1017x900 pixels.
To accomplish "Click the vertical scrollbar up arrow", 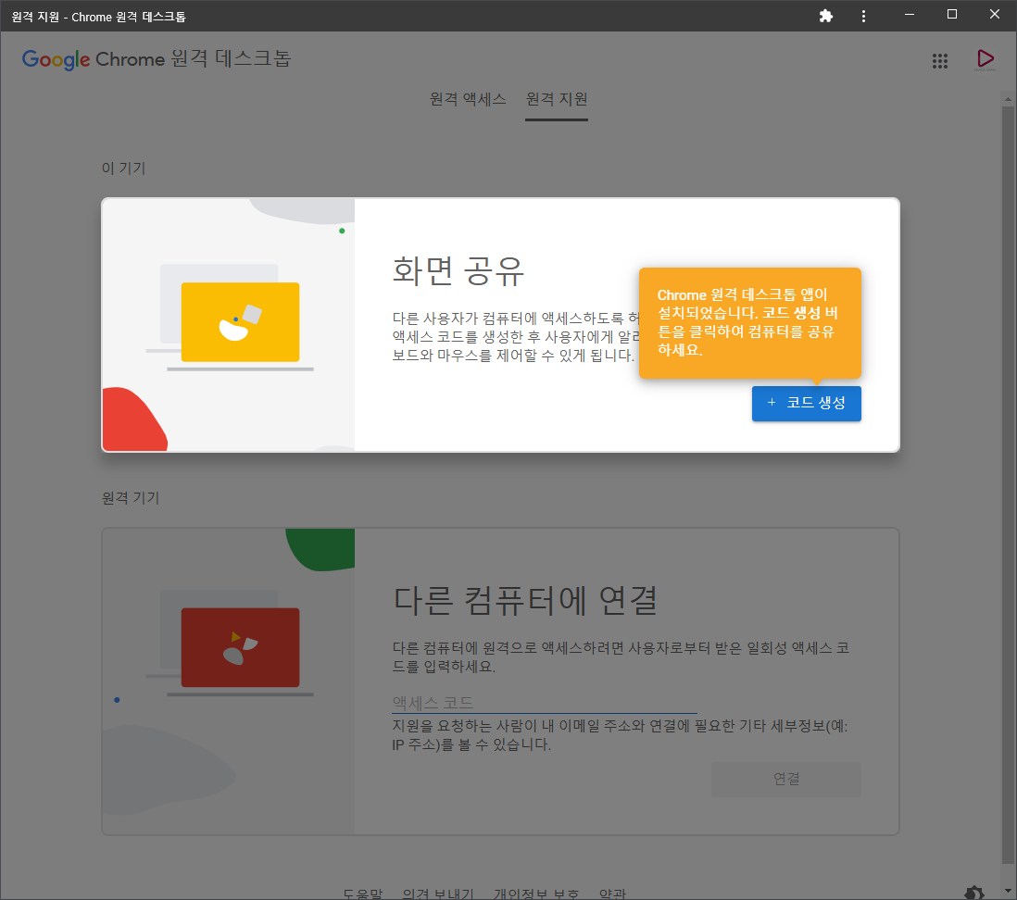I will click(x=1007, y=99).
